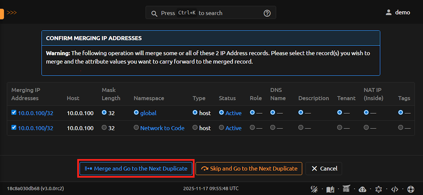Select Tags radio in Network to Code row
Image resolution: width=423 pixels, height=195 pixels.
point(401,128)
